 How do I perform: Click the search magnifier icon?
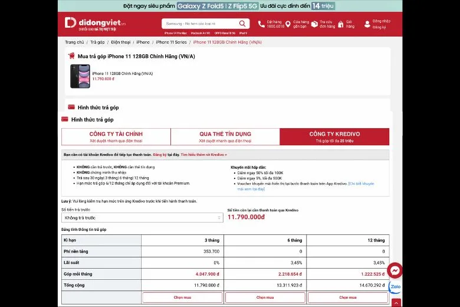point(242,24)
